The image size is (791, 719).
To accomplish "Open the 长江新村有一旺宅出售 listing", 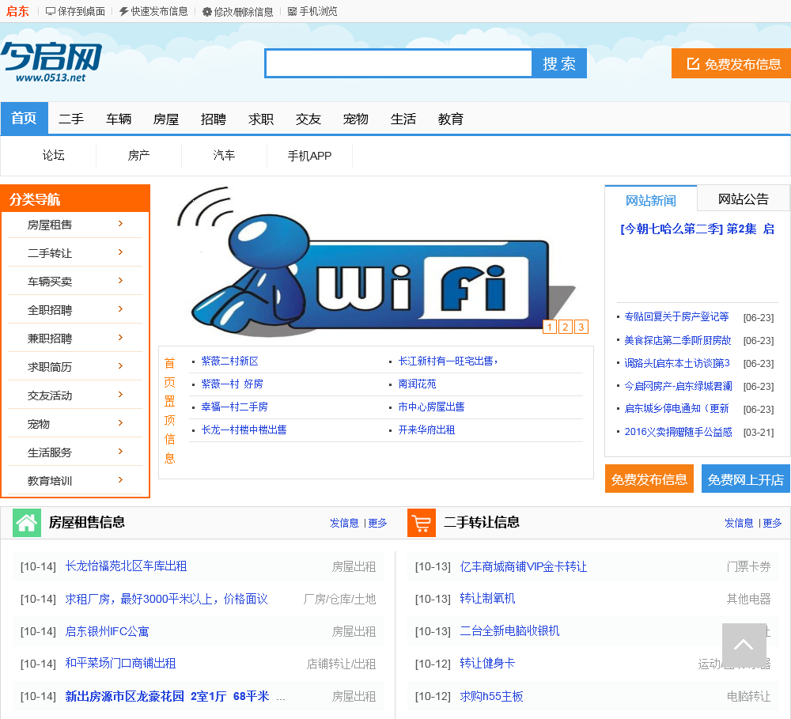I will 448,361.
